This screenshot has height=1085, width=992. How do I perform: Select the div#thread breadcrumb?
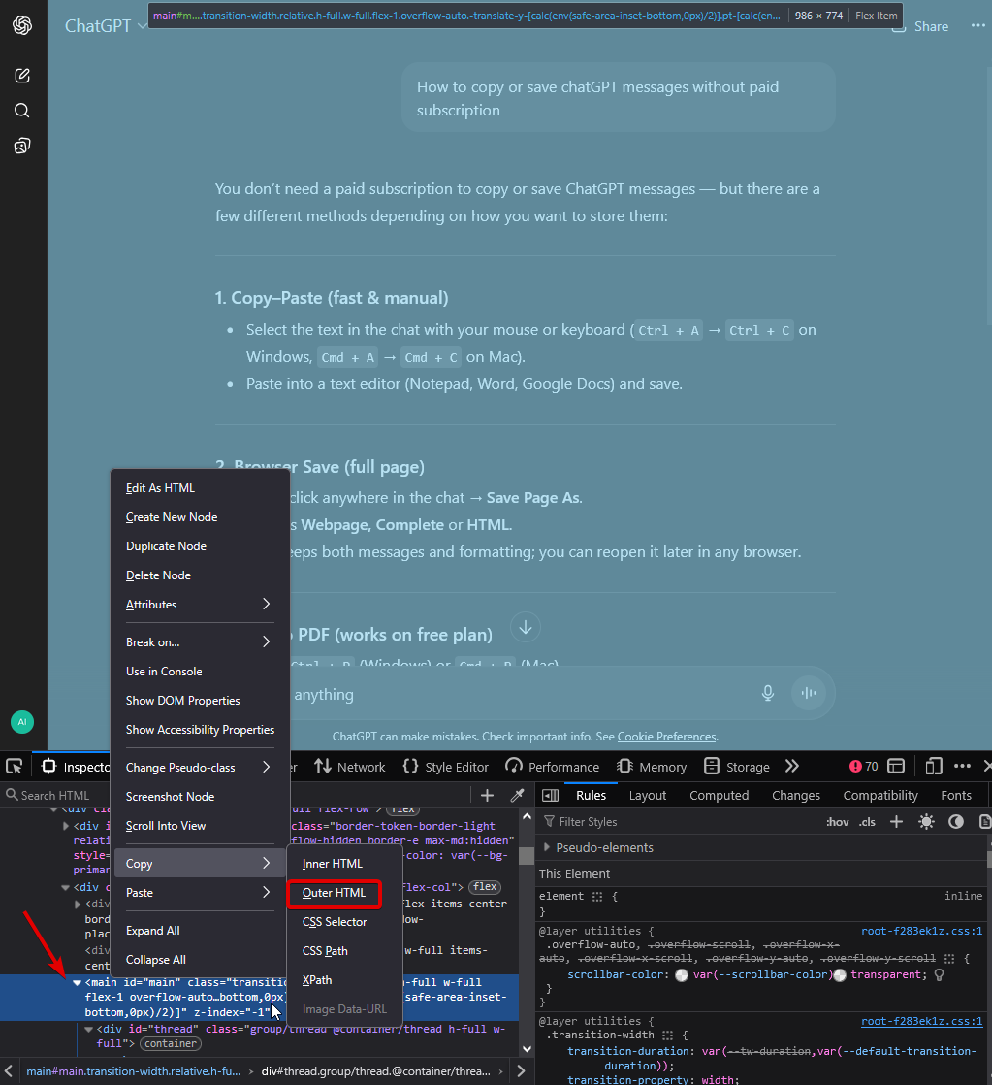click(x=376, y=1070)
